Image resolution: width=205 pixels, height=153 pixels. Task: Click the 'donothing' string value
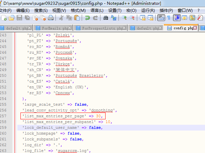click(x=102, y=110)
